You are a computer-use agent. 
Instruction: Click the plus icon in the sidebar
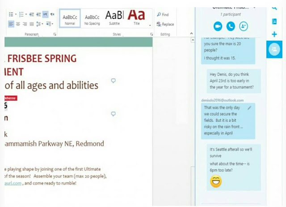click(274, 34)
